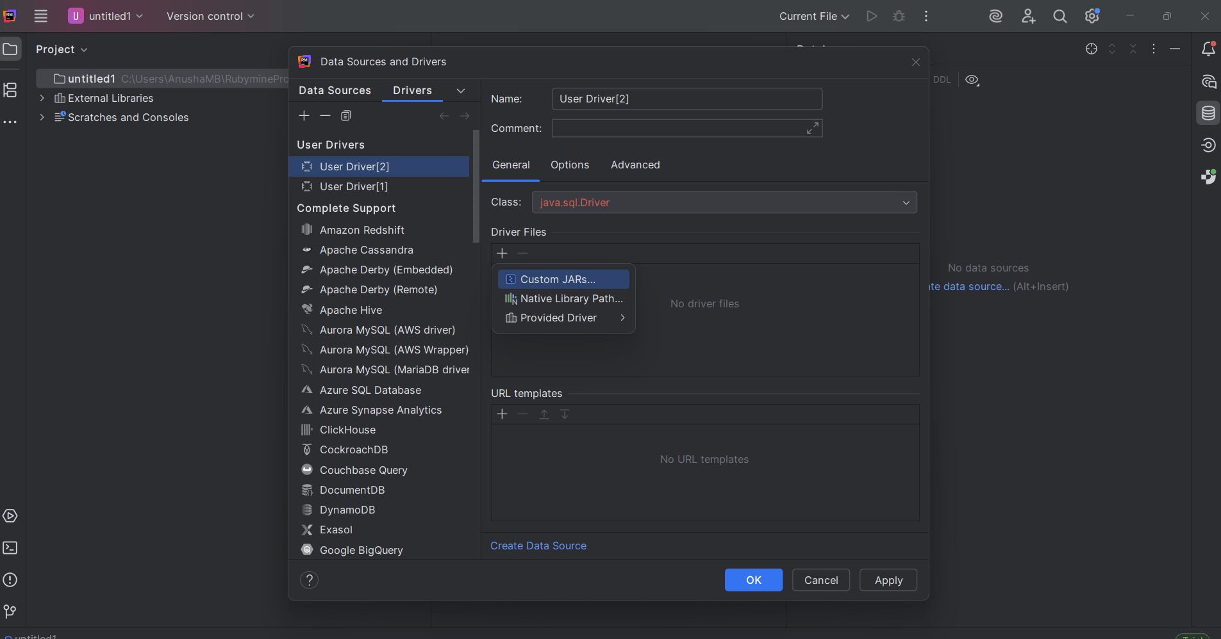This screenshot has height=639, width=1221.
Task: Open the Terminal tool window icon
Action: tap(10, 547)
